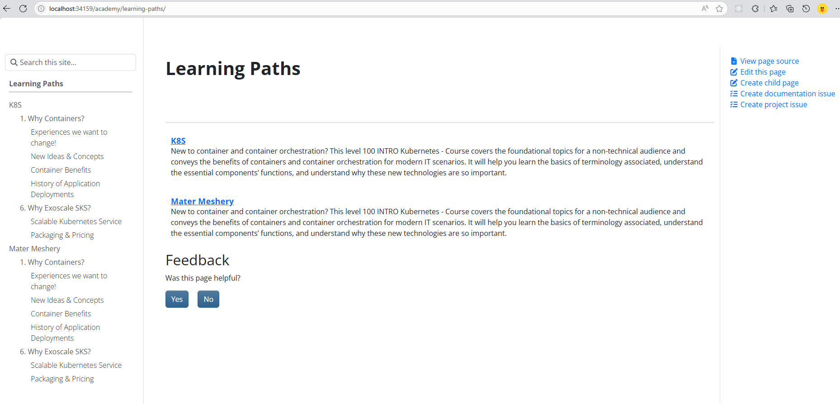Image resolution: width=840 pixels, height=404 pixels.
Task: Open Collections with the add-to-collections icon
Action: tap(790, 9)
